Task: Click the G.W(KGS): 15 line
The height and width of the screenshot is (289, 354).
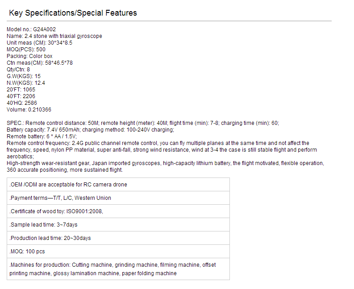Action: (24, 76)
